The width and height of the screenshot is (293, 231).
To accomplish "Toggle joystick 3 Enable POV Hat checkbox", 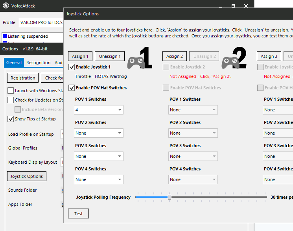I will point(260,88).
